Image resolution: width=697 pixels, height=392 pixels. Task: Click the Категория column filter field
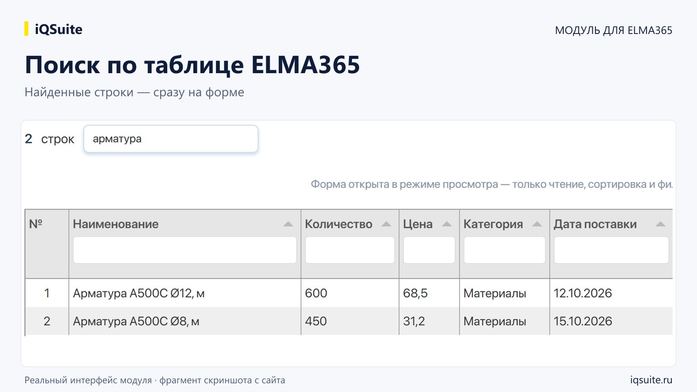coord(504,250)
